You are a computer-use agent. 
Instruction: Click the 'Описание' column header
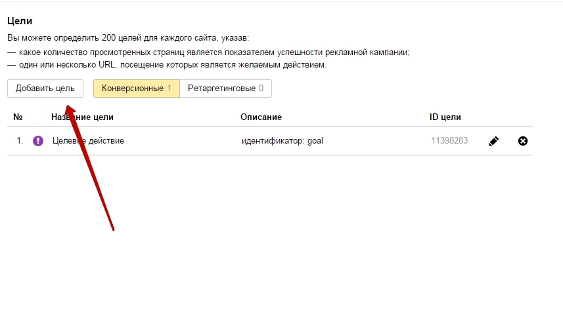point(261,117)
